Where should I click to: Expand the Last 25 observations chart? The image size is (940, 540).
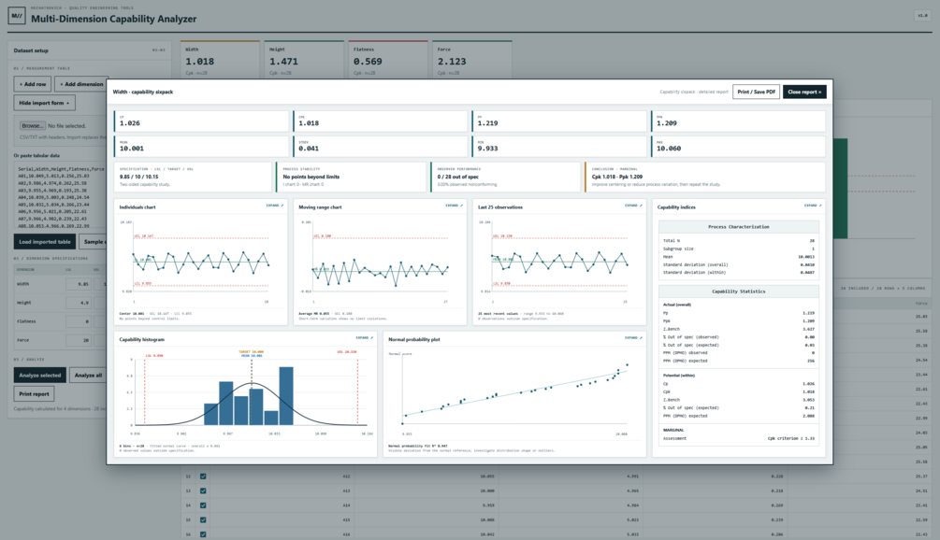(x=633, y=206)
